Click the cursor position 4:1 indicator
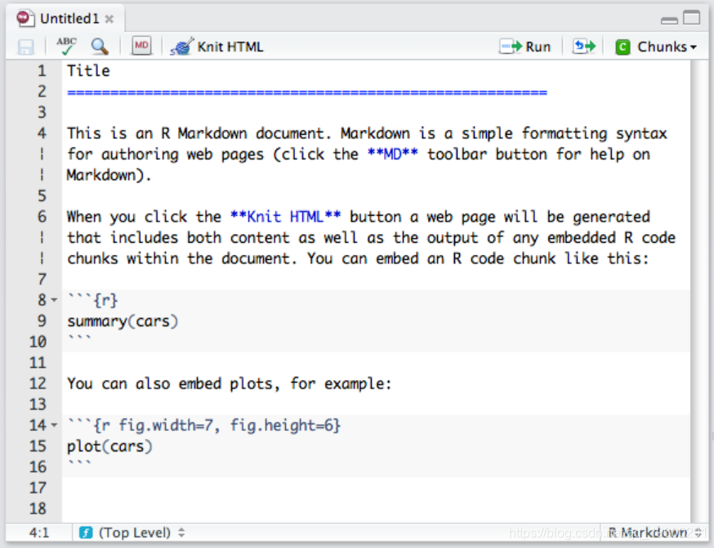 [39, 532]
